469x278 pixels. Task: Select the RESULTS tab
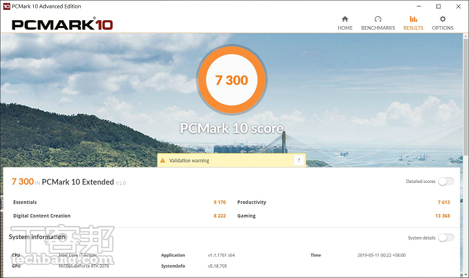(x=413, y=23)
